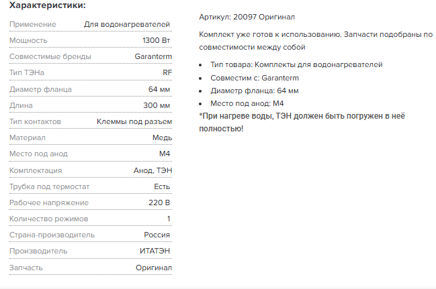Screen dimensions: 436x289
Task: Click the 'RF' heater type value
Action: [167, 72]
